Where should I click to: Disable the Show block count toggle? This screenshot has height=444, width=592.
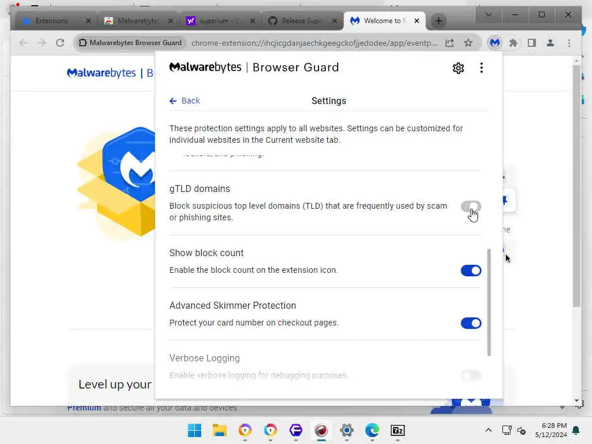[x=471, y=271]
